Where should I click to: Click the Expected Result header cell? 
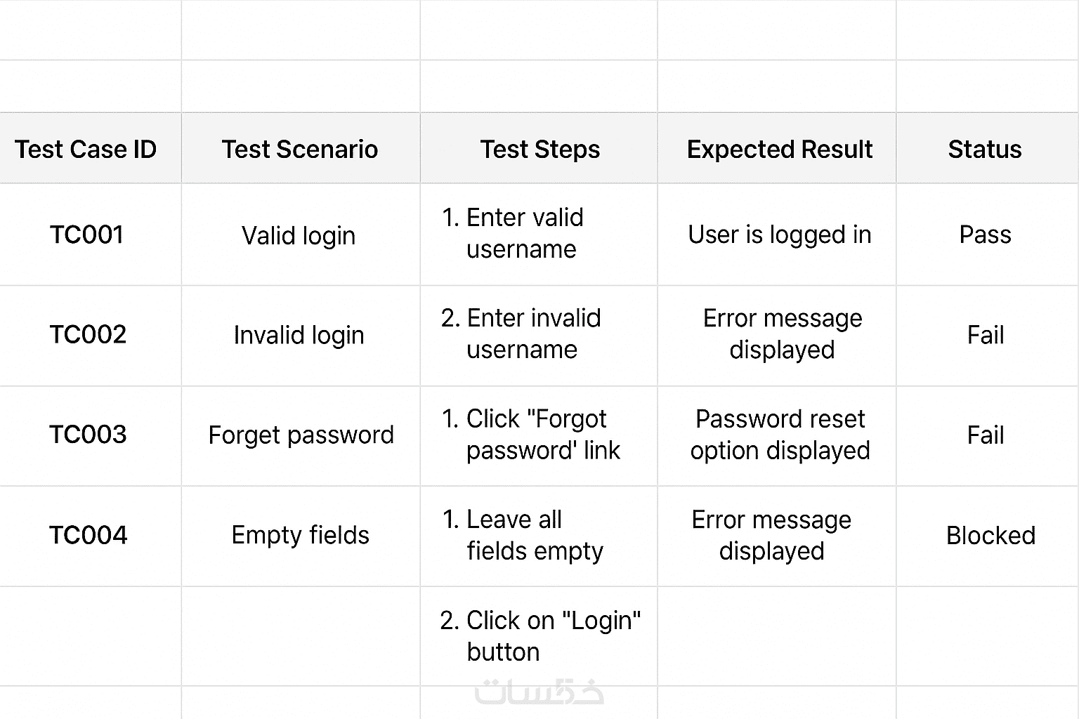(779, 149)
